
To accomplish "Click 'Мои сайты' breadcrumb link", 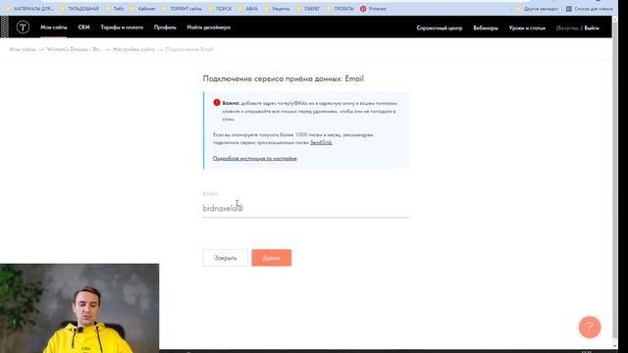I will pos(23,49).
